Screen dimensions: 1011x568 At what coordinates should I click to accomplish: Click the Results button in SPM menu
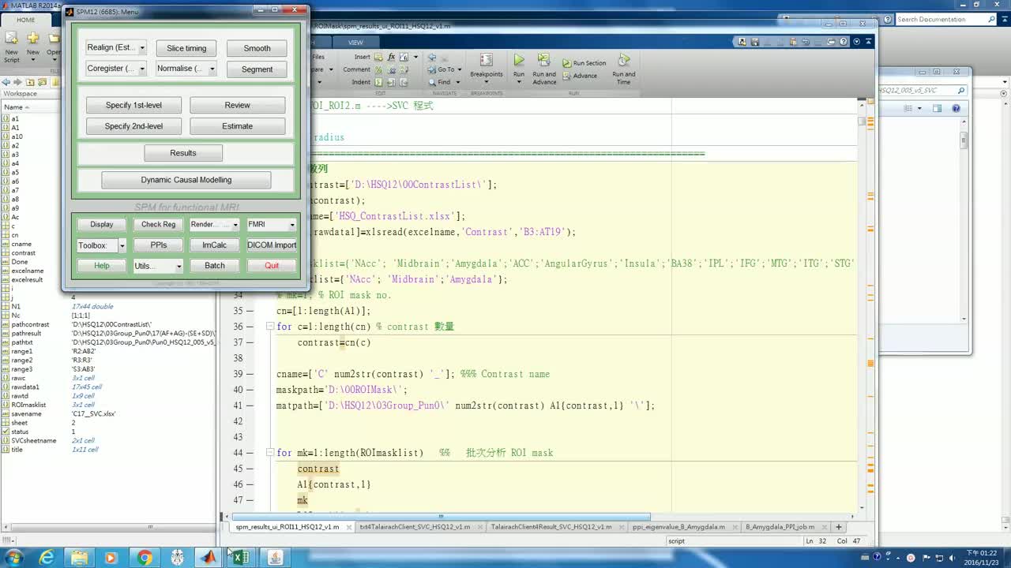coord(183,153)
